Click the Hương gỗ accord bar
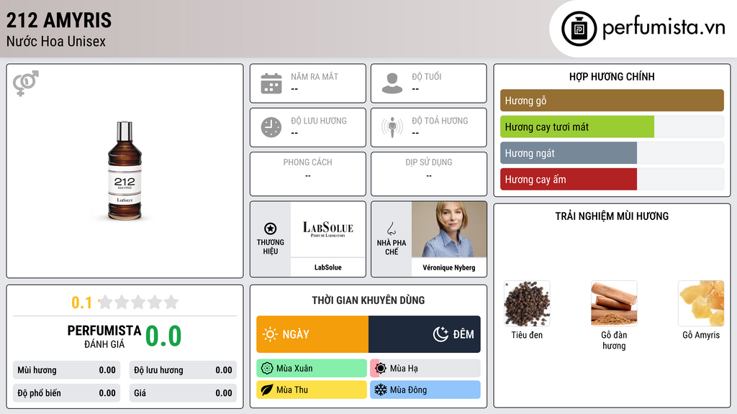The width and height of the screenshot is (737, 414). 612,101
